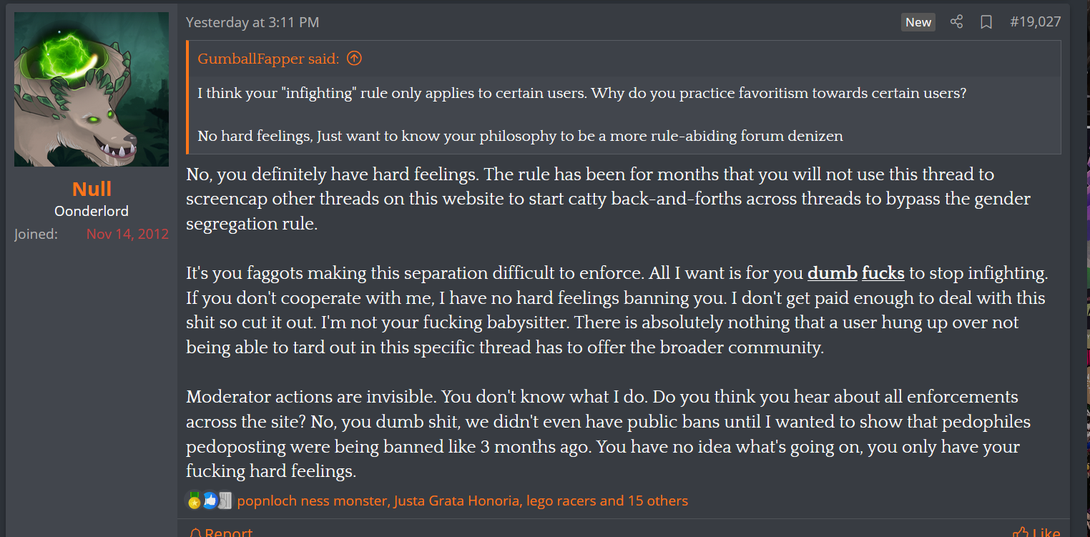
Task: Click the "New" post badge
Action: point(918,22)
